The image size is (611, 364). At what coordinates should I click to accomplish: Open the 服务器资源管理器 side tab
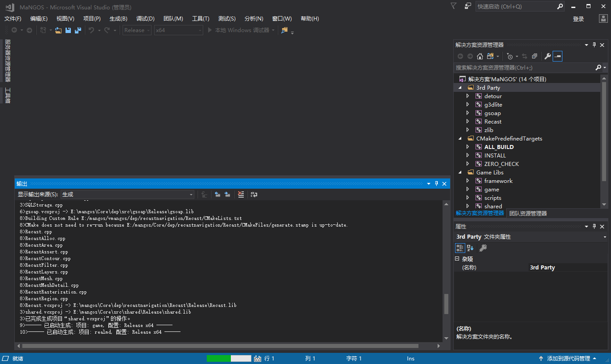[7, 60]
